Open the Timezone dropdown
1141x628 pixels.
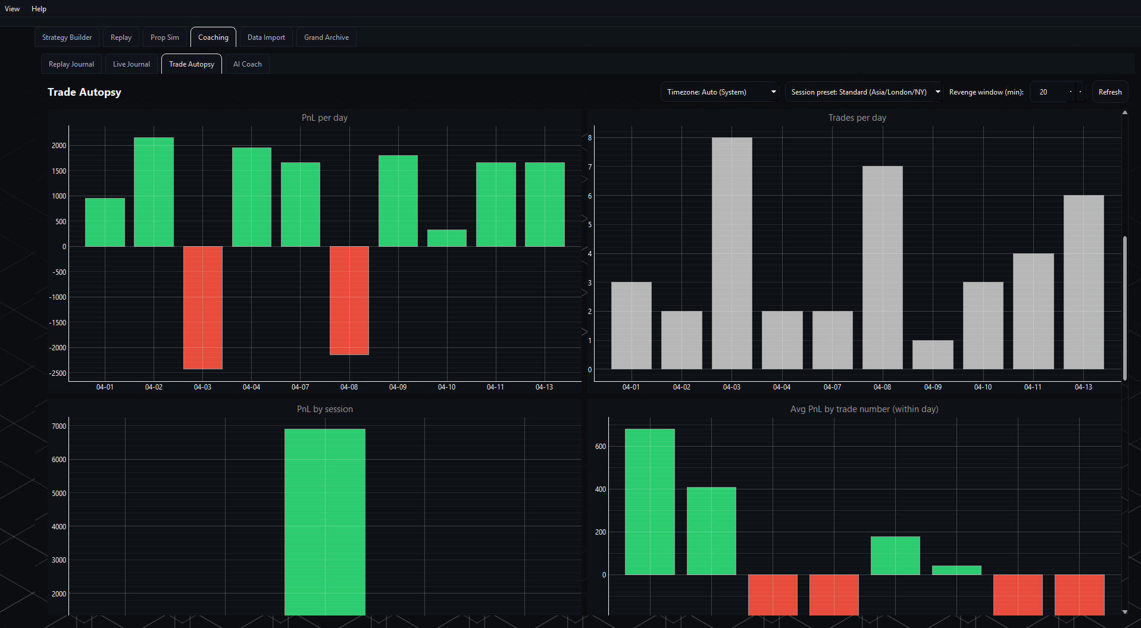pos(718,92)
